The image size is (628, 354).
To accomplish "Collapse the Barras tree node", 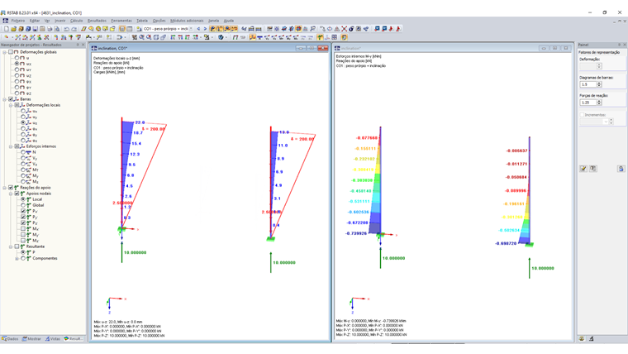I will (4, 99).
